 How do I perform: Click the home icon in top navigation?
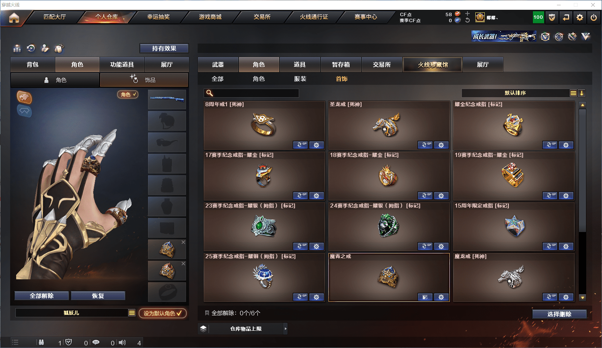(14, 18)
